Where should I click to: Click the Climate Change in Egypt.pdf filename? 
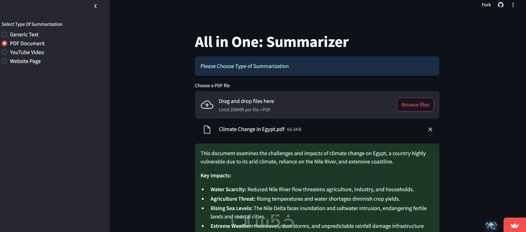click(251, 129)
